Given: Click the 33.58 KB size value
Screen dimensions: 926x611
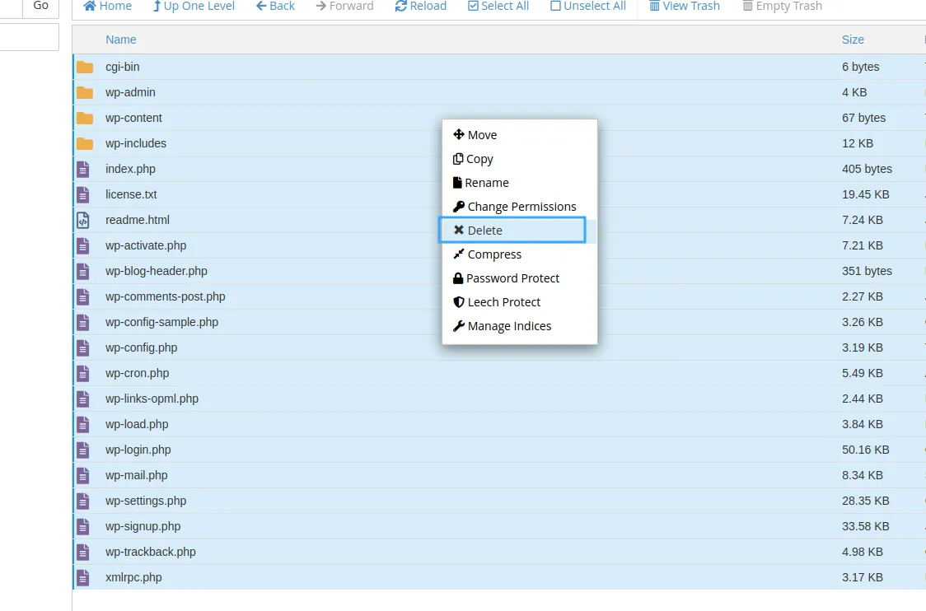Looking at the screenshot, I should [x=865, y=526].
